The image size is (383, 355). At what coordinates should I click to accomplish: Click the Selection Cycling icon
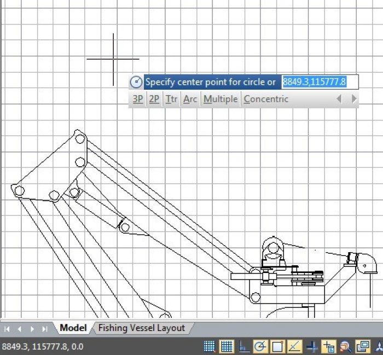[363, 346]
